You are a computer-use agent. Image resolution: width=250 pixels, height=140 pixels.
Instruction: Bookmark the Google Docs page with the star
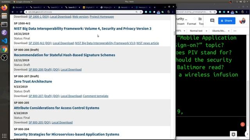click(x=214, y=12)
